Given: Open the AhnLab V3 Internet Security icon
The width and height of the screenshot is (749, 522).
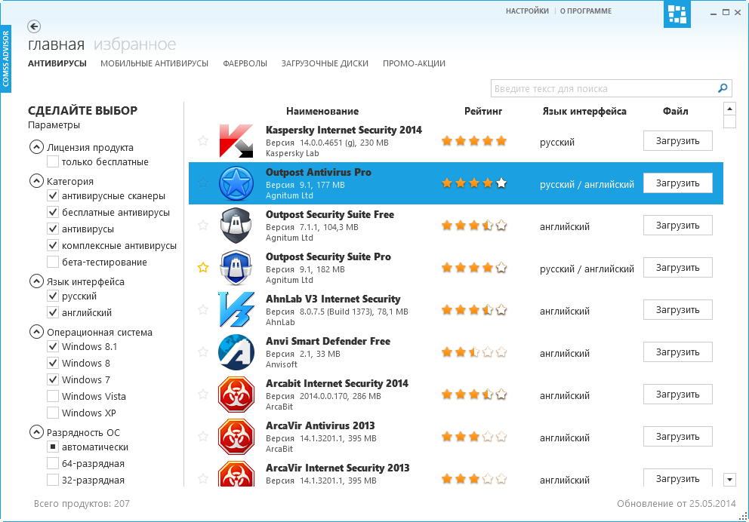Looking at the screenshot, I should pyautogui.click(x=236, y=310).
